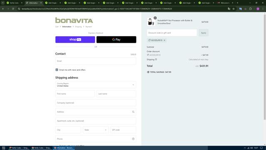
Task: Show hidden system tray icons
Action: tap(245, 148)
